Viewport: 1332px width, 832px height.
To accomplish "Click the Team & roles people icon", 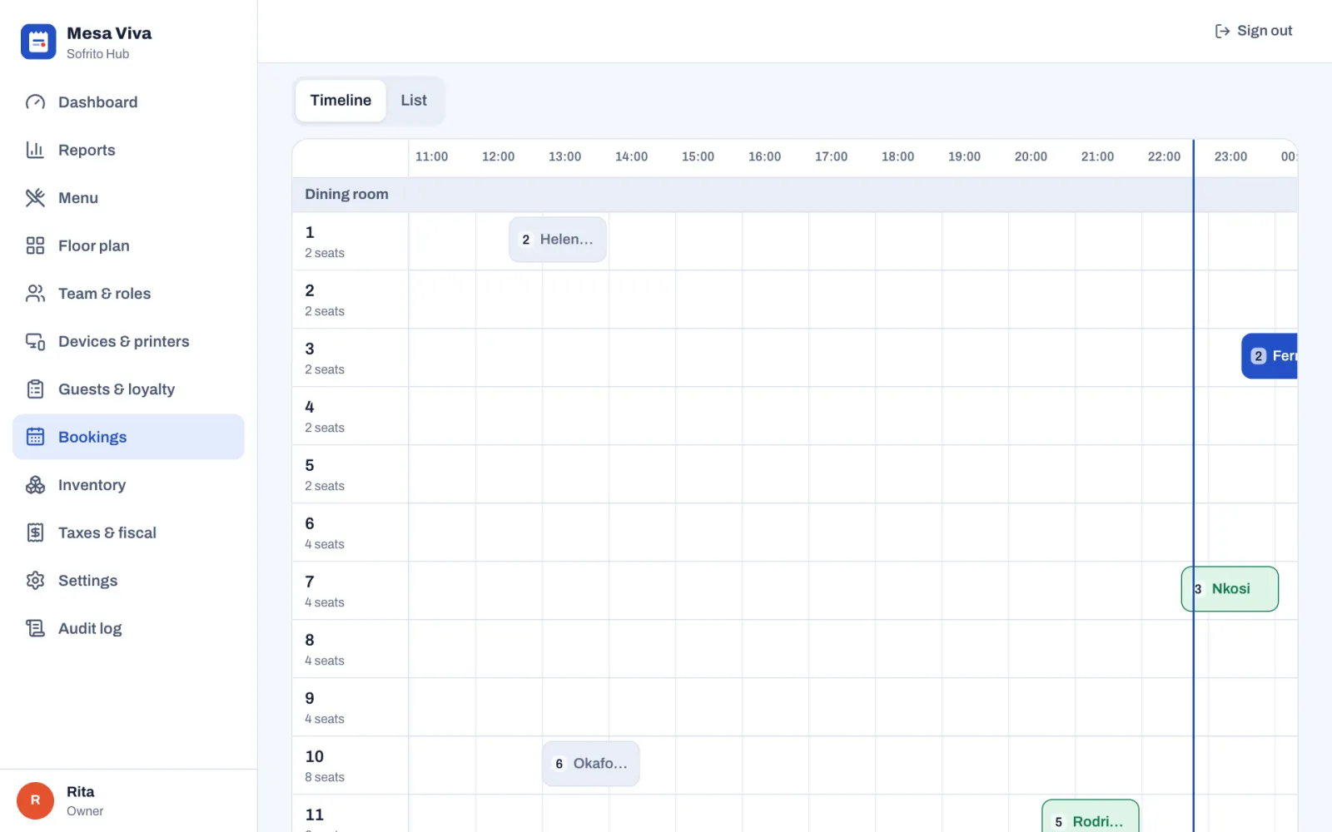I will 35,294.
